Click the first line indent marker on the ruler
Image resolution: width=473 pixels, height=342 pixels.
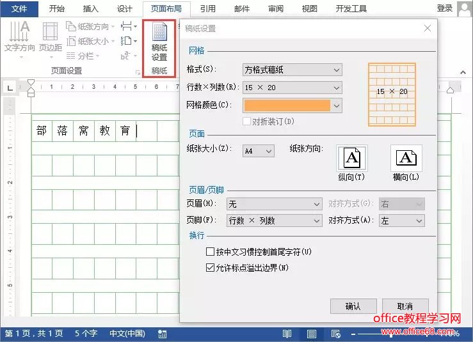tap(31, 82)
